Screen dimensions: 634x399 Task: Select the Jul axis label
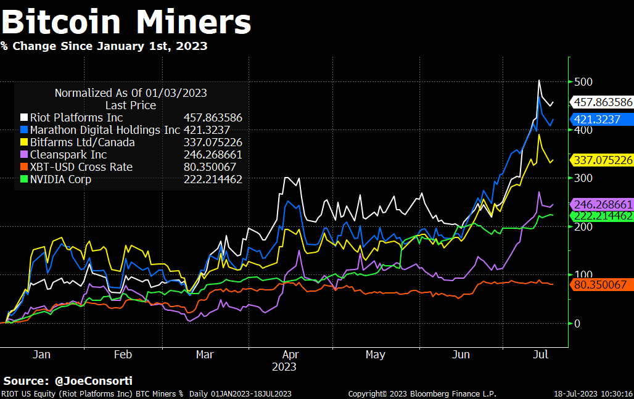point(541,355)
